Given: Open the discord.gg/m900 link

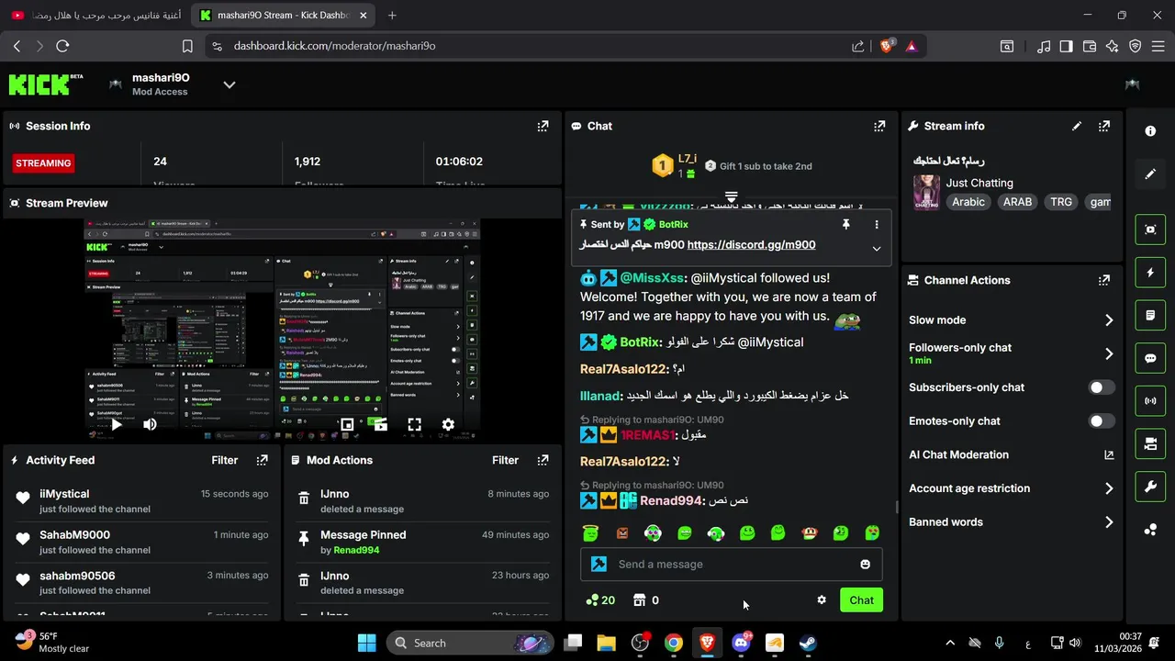Looking at the screenshot, I should (751, 245).
